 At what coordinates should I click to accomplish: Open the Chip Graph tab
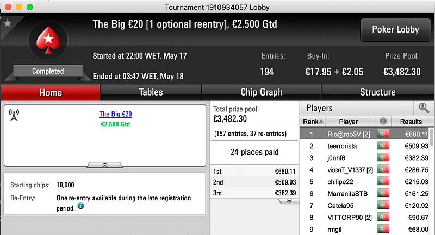pos(262,92)
